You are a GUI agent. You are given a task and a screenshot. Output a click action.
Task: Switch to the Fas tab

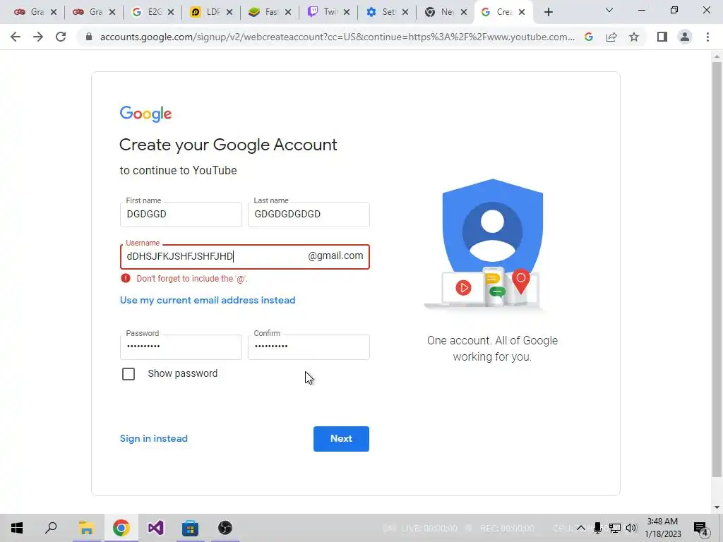coord(264,13)
